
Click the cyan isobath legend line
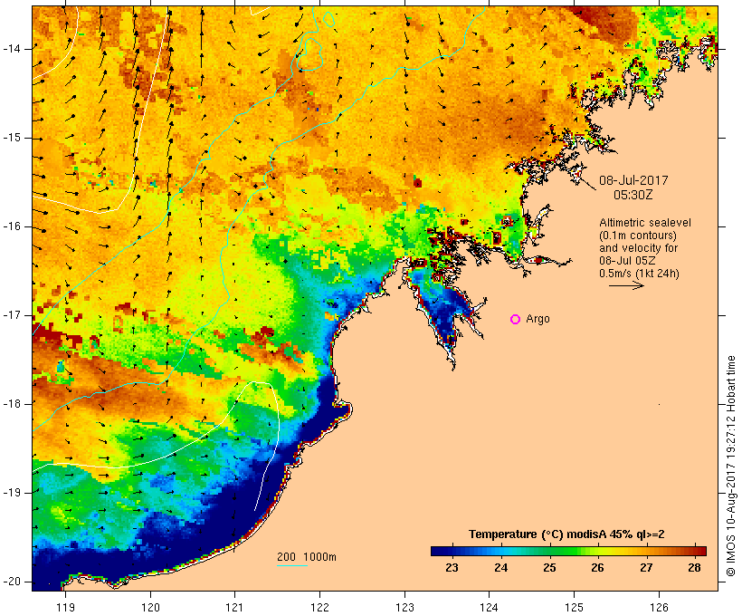pyautogui.click(x=292, y=565)
